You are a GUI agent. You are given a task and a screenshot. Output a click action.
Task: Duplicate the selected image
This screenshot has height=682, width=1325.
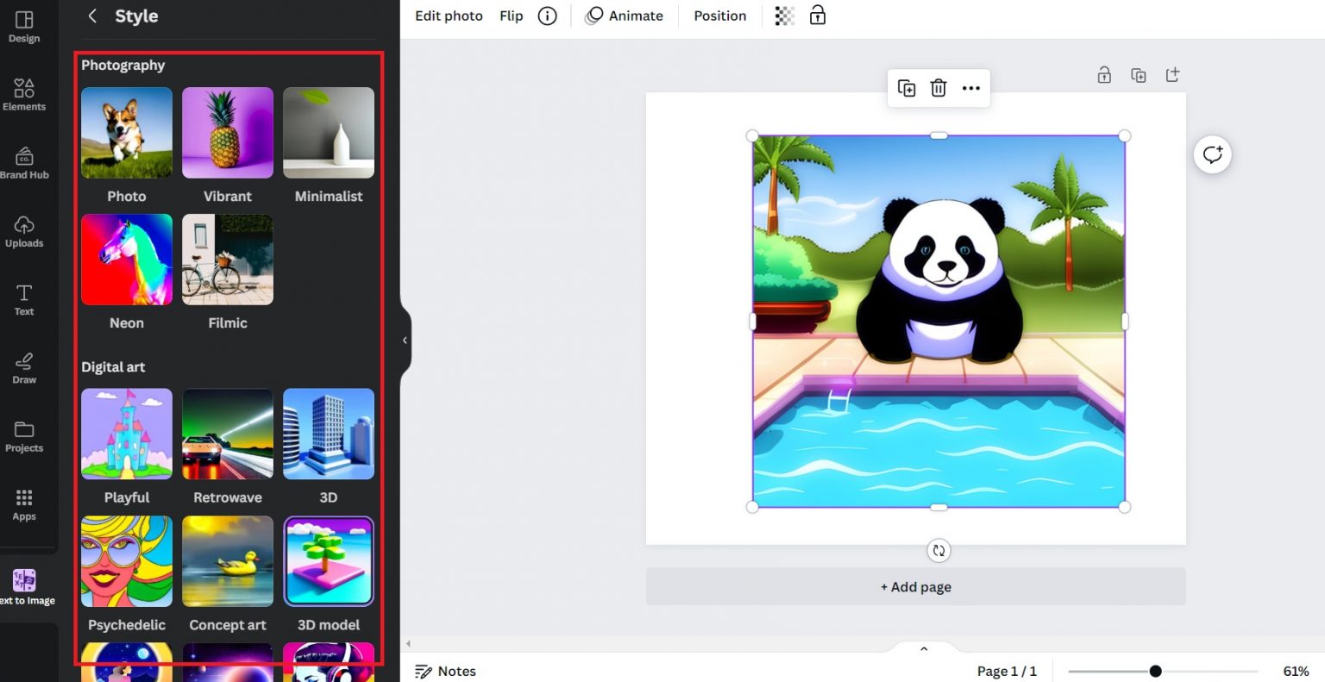click(906, 88)
